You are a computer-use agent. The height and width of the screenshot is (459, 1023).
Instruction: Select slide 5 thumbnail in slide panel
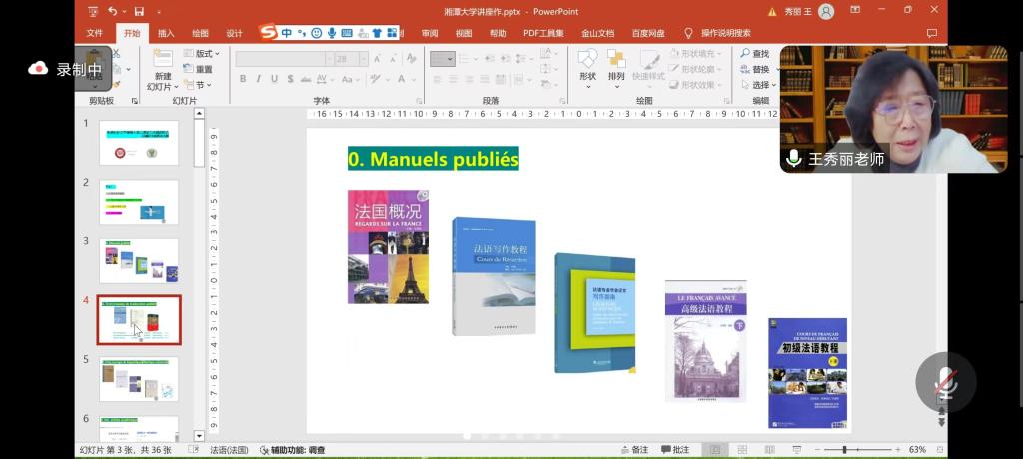tap(139, 379)
